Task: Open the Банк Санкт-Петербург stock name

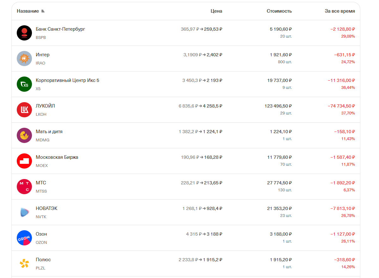Action: pos(60,29)
